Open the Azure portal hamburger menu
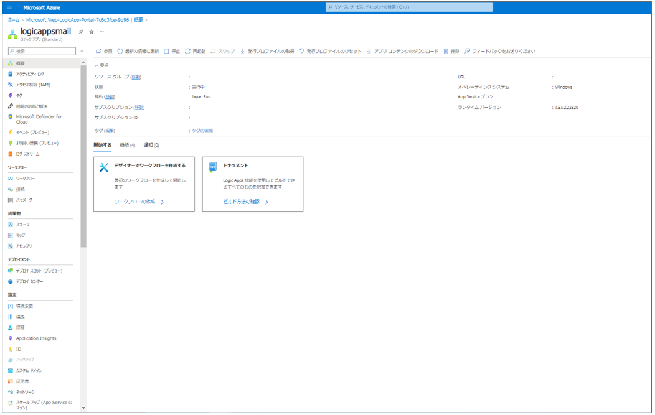Screen dimensions: 655x415 point(9,7)
